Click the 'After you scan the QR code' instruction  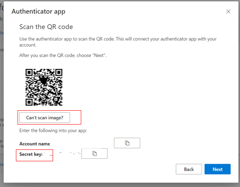tap(63, 55)
